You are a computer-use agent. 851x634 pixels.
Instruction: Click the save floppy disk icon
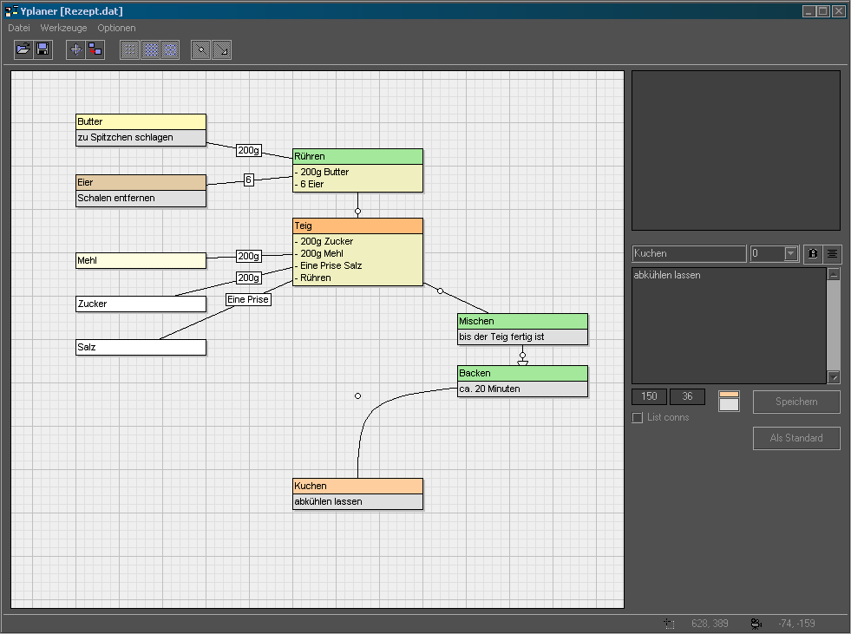[43, 49]
